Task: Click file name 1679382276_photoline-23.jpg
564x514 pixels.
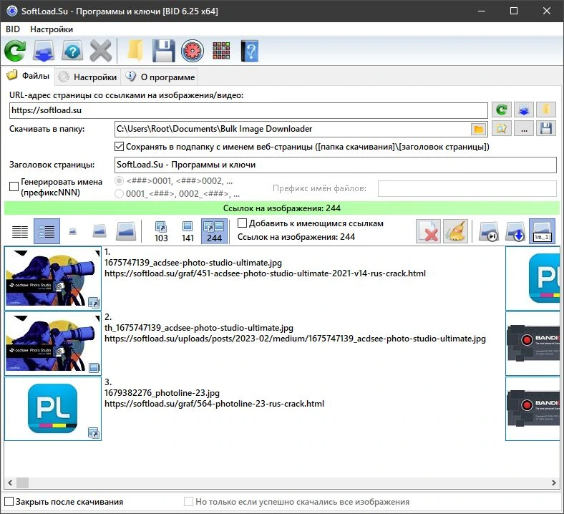Action: pos(162,393)
